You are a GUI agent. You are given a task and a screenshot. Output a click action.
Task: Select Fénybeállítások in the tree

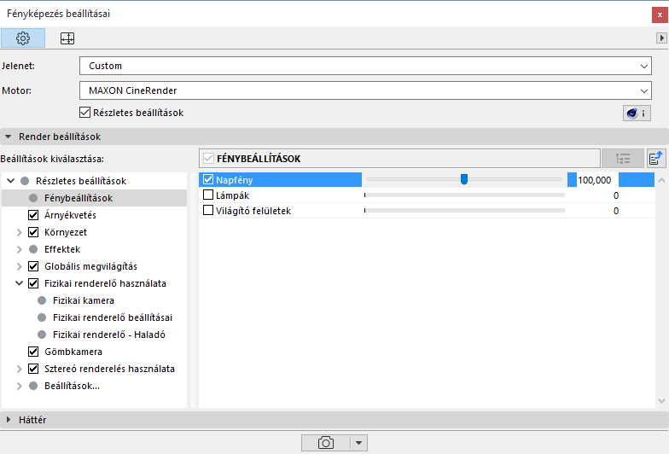[79, 198]
